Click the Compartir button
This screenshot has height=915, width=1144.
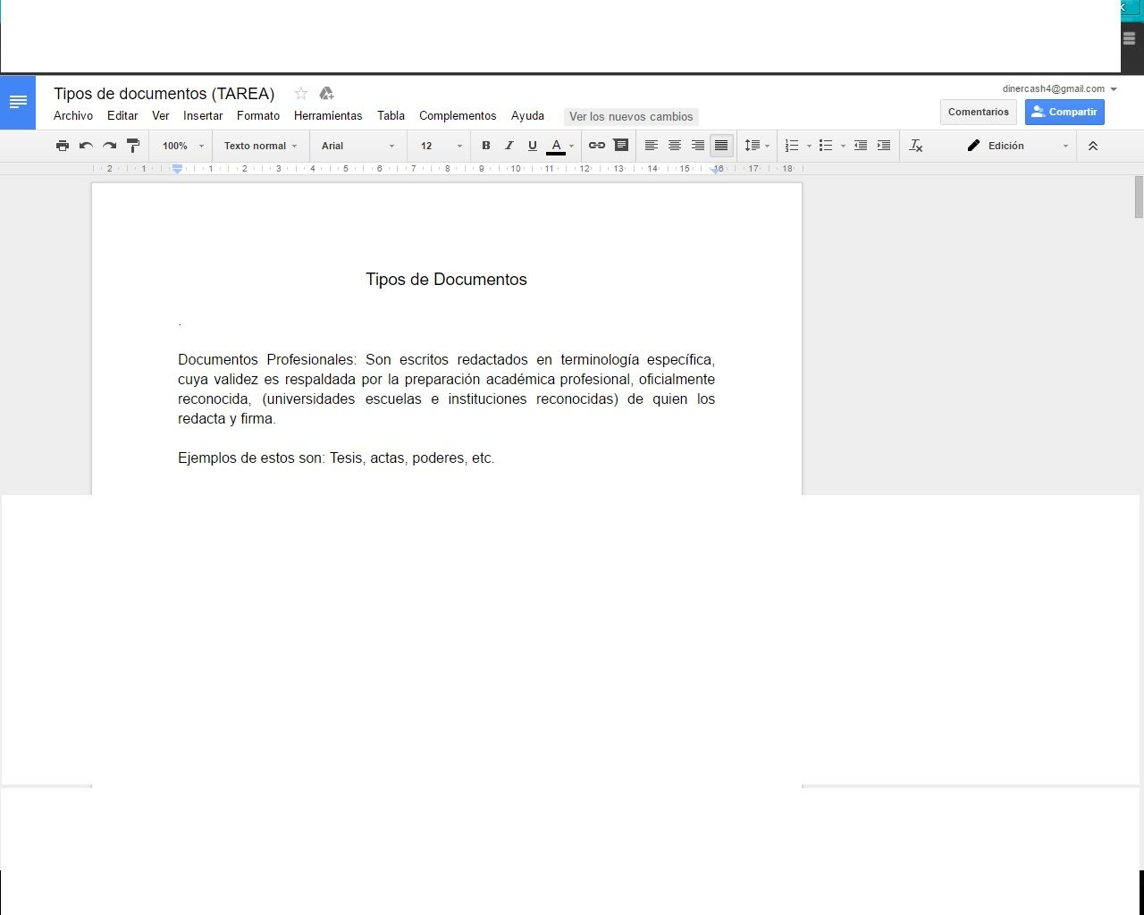[x=1064, y=112]
